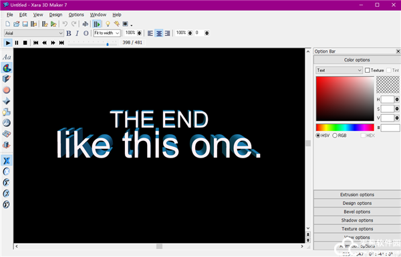Viewport: 401px width, 257px height.
Task: Open the 'Fit to width' zoom dropdown
Action: (107, 33)
